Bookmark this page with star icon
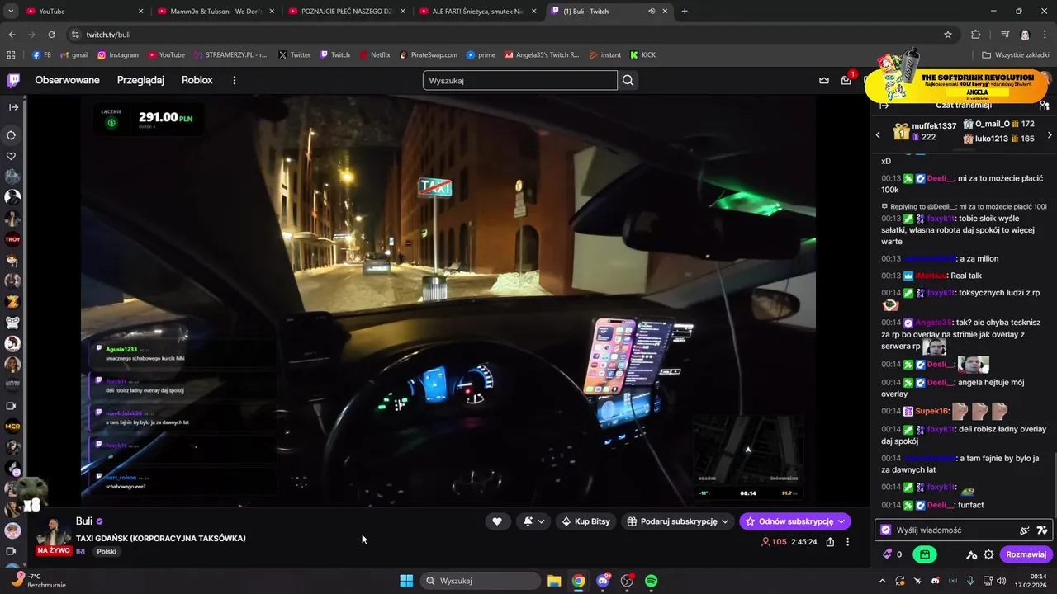Screen dimensions: 1057x594 (x=948, y=35)
